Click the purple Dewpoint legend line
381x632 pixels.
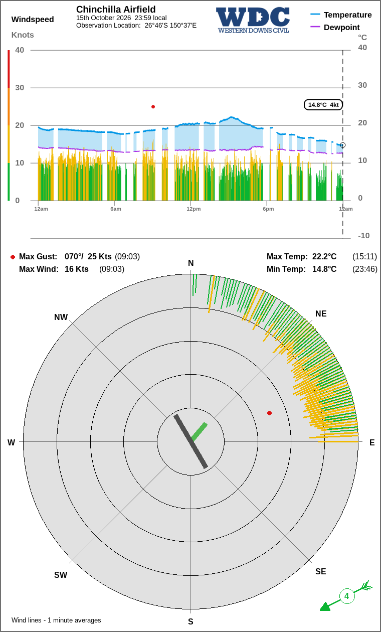(x=315, y=27)
